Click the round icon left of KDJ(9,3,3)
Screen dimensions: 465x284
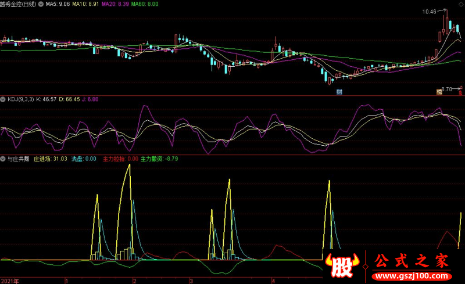pos(3,100)
